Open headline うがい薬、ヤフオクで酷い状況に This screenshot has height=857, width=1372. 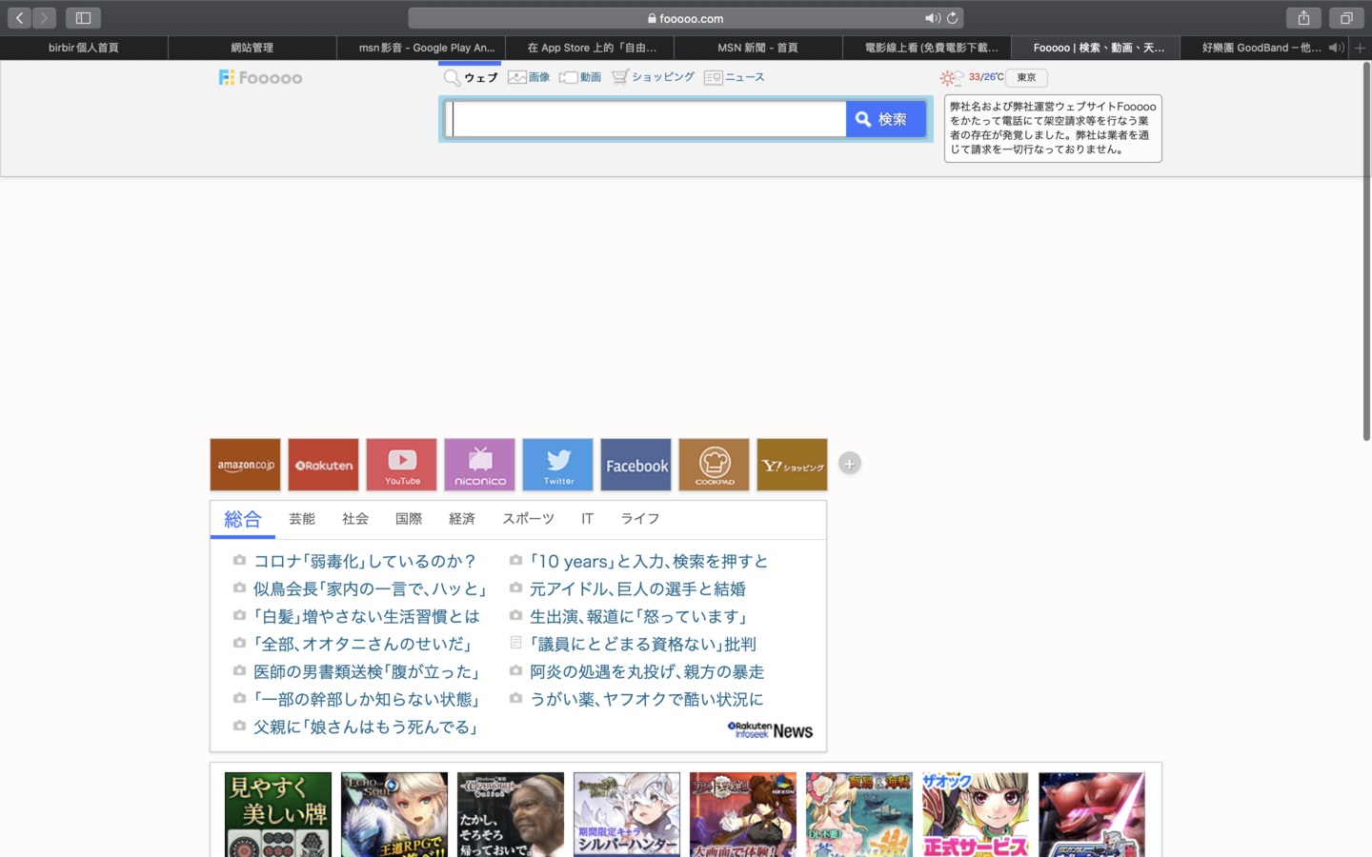647,699
